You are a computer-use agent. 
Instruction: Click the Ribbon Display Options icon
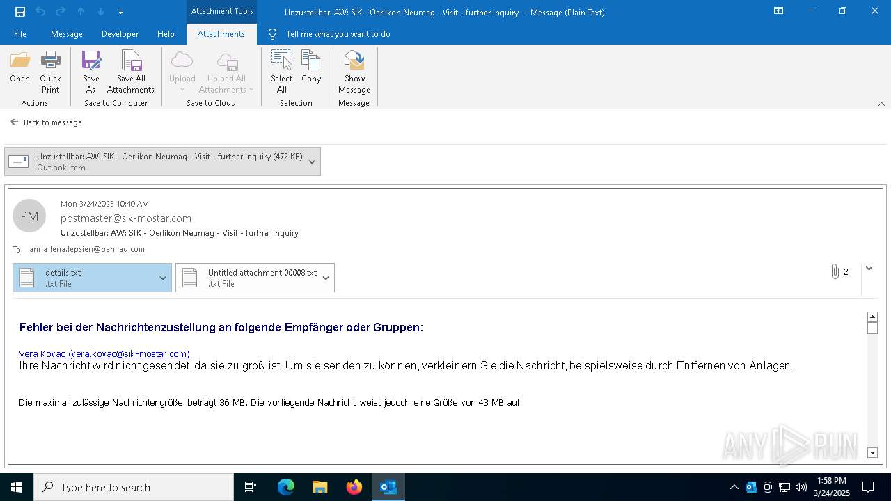(x=779, y=11)
